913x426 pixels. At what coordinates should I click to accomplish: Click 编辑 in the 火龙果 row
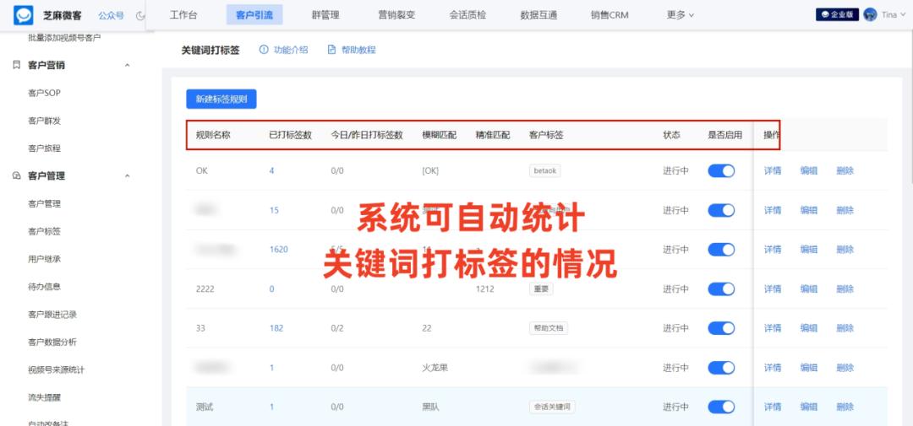[809, 368]
